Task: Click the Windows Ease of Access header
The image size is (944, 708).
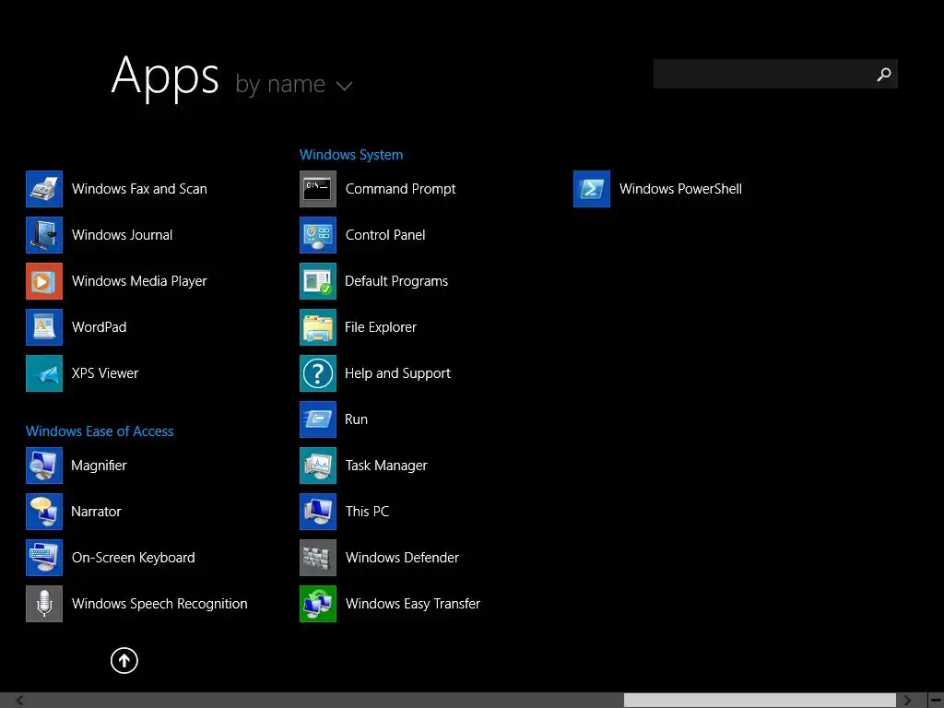Action: click(100, 431)
